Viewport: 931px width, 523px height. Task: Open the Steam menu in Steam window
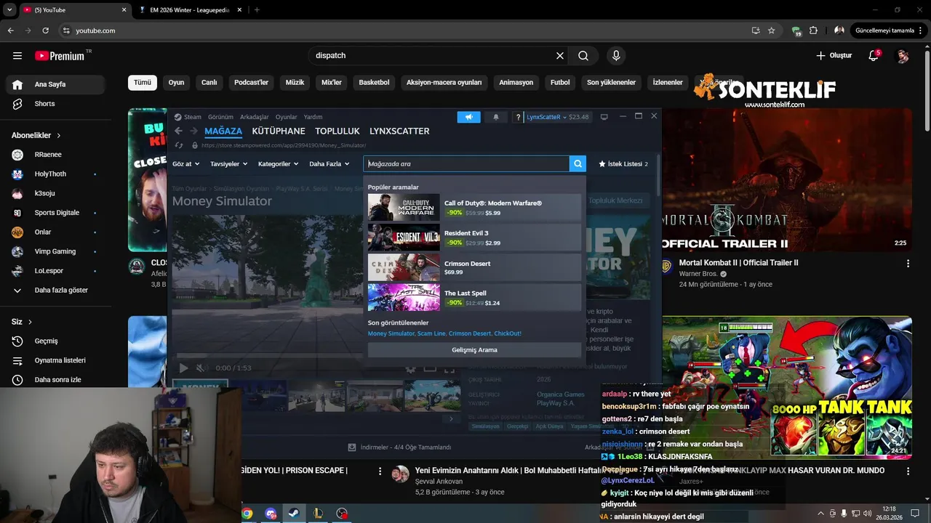(x=188, y=117)
